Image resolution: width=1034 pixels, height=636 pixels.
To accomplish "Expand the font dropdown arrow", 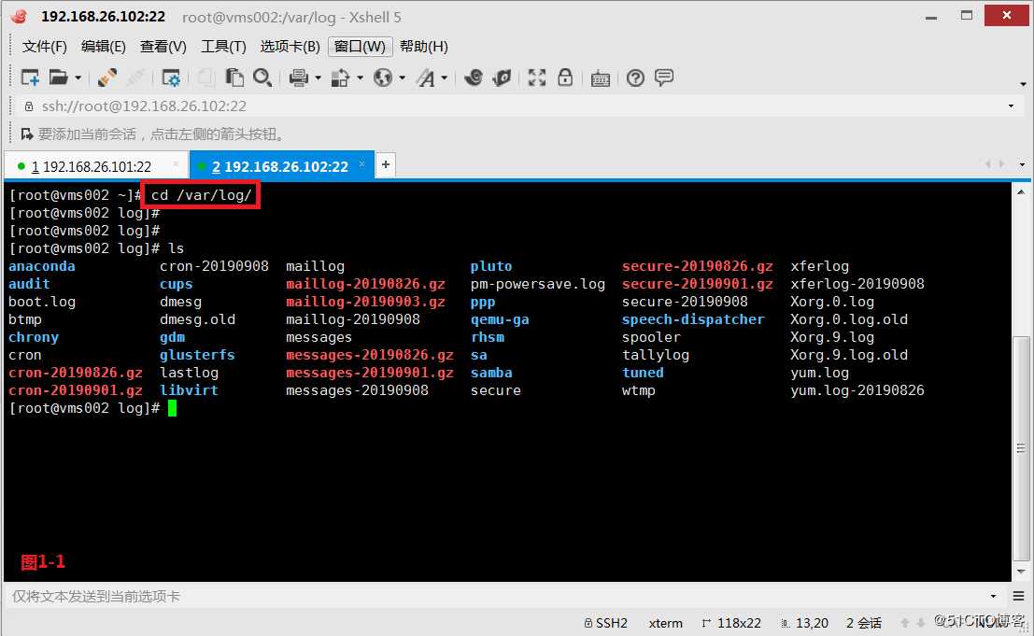I will (445, 78).
